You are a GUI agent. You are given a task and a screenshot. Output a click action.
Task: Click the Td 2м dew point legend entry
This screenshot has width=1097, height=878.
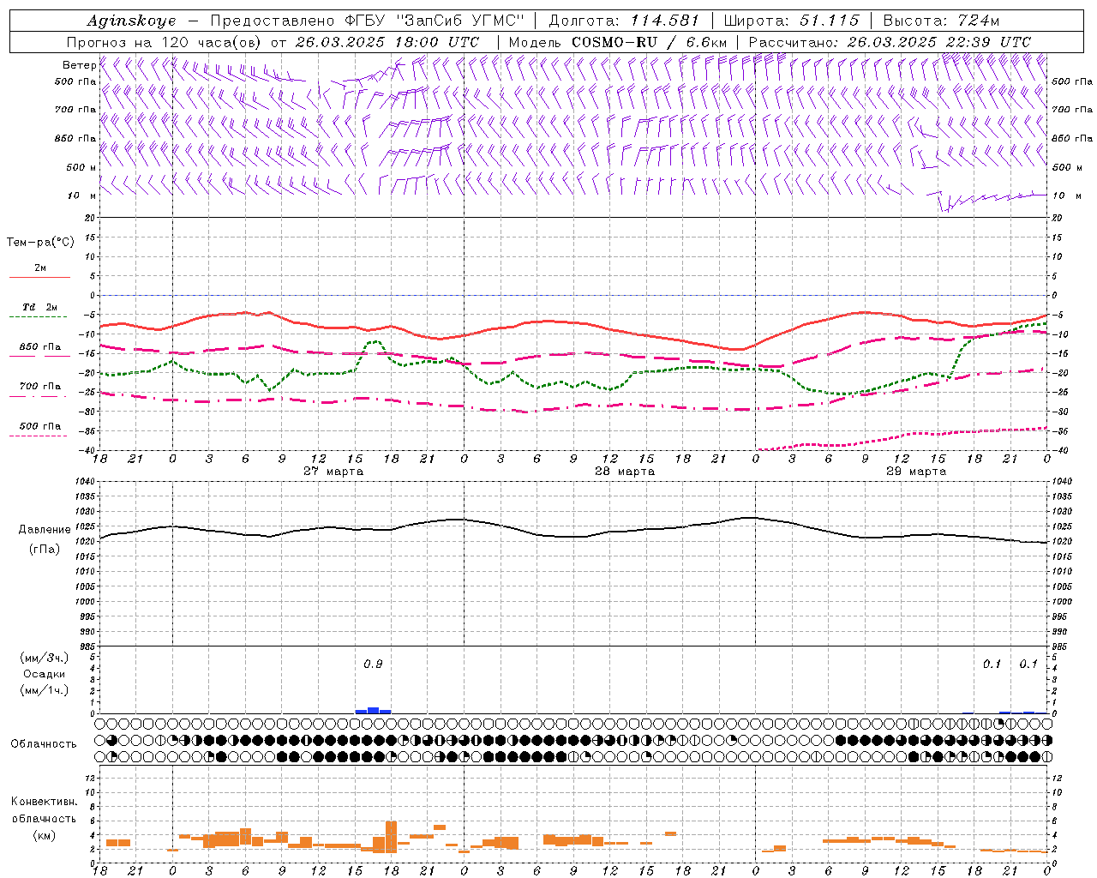tap(40, 307)
